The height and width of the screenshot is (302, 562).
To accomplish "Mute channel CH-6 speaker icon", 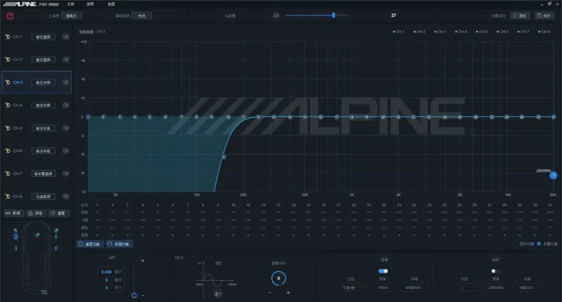I will pos(66,151).
